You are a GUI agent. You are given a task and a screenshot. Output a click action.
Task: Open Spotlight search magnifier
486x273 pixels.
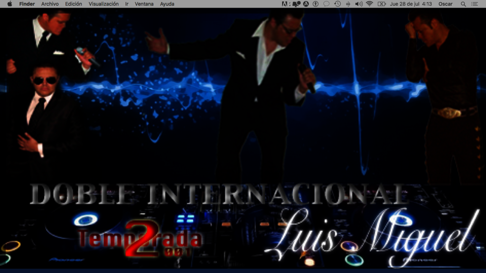tap(463, 4)
